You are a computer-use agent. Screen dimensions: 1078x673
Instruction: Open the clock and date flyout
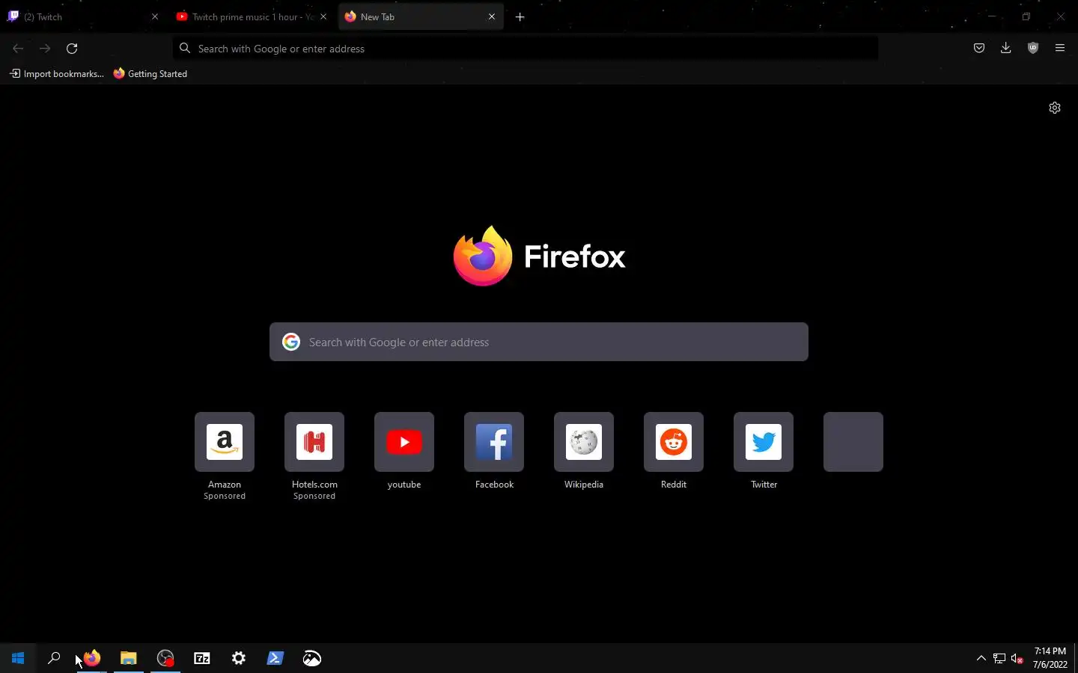[x=1050, y=658]
